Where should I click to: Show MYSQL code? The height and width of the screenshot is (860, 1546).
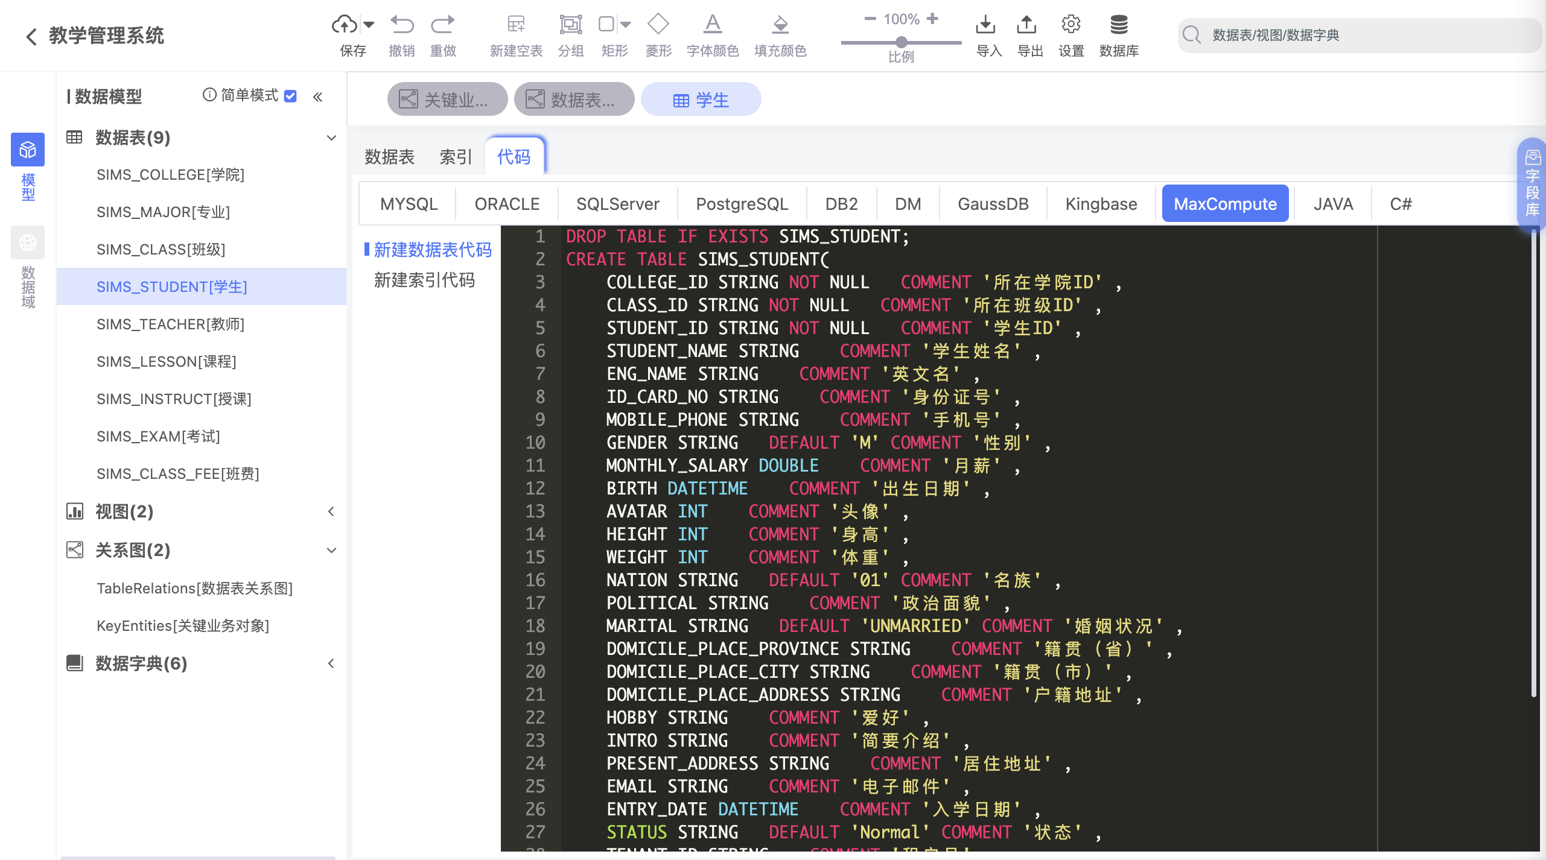(x=409, y=204)
